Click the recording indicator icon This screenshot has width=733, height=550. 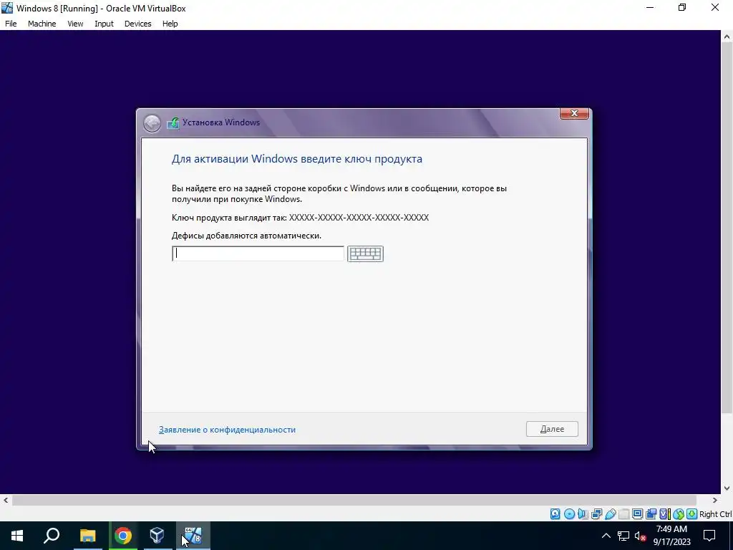651,514
